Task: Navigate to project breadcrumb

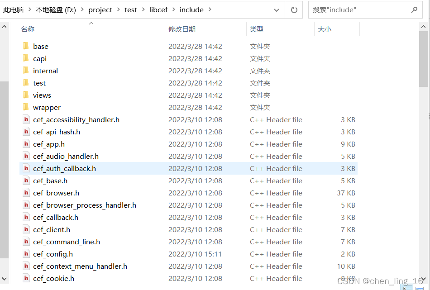Action: (100, 10)
